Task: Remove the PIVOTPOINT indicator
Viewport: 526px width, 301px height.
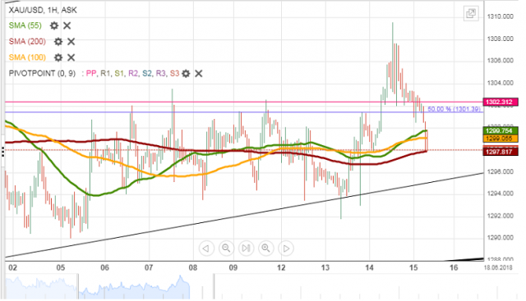Action: tap(199, 73)
